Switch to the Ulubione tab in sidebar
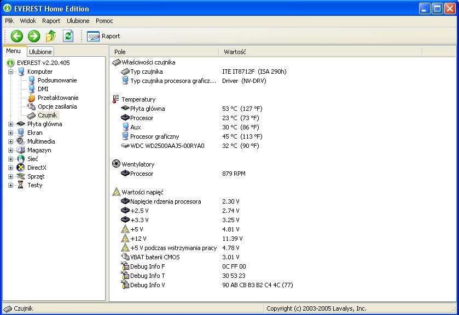Viewport: 459px width, 315px height. click(40, 52)
